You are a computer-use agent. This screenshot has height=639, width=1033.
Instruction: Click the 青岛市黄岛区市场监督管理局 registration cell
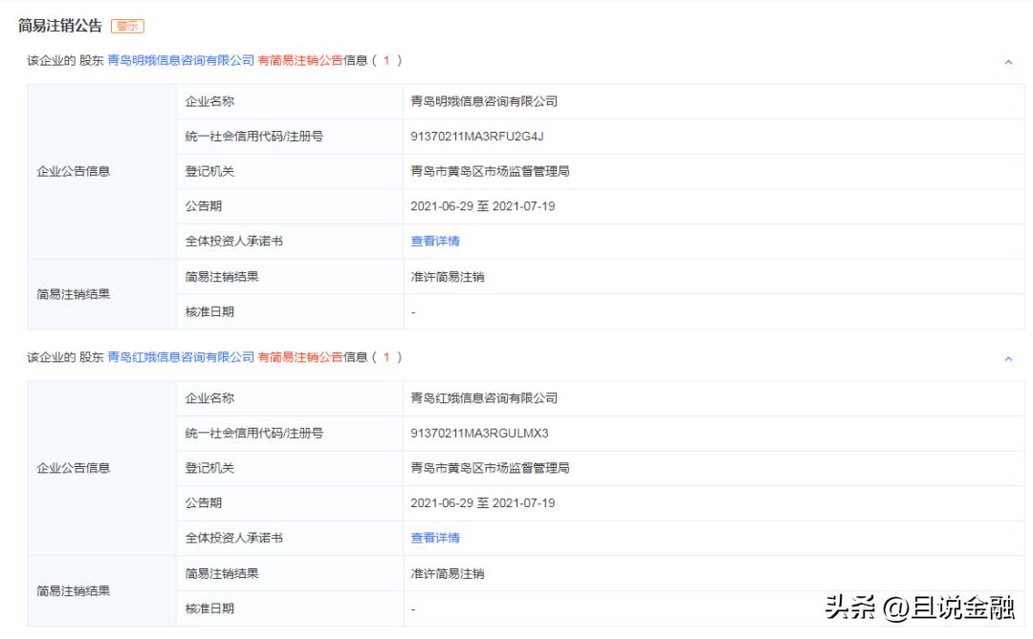(489, 171)
